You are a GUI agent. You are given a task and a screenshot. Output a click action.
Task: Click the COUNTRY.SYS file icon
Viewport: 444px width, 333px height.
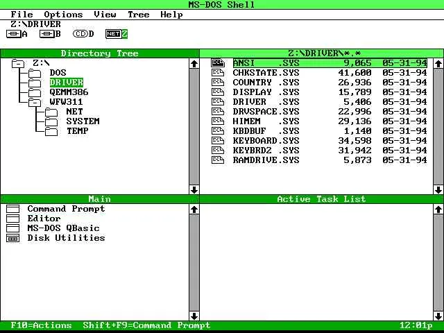(x=218, y=83)
